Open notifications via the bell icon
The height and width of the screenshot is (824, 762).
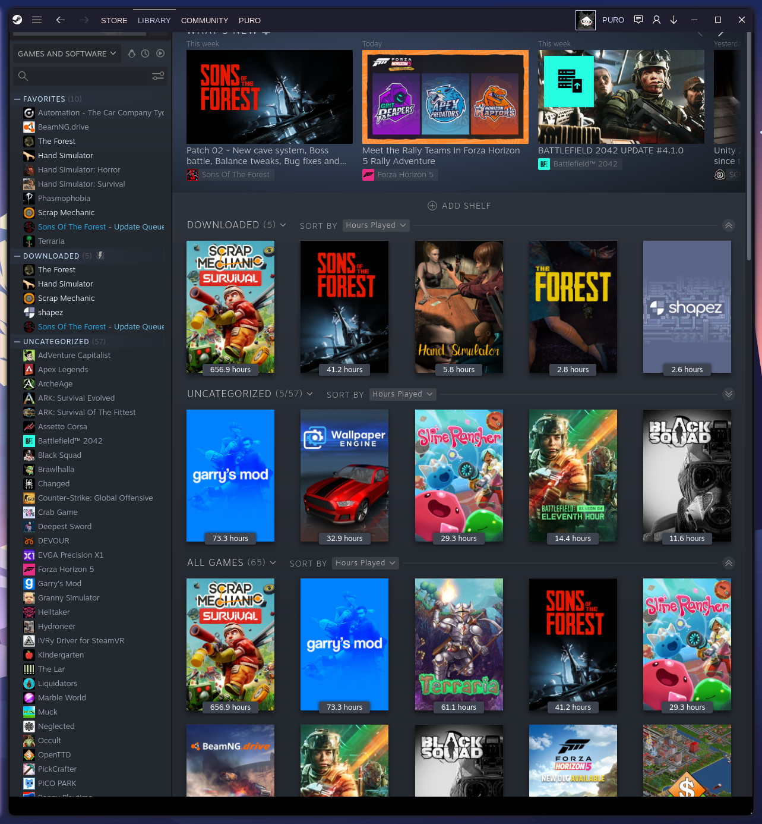click(x=638, y=20)
